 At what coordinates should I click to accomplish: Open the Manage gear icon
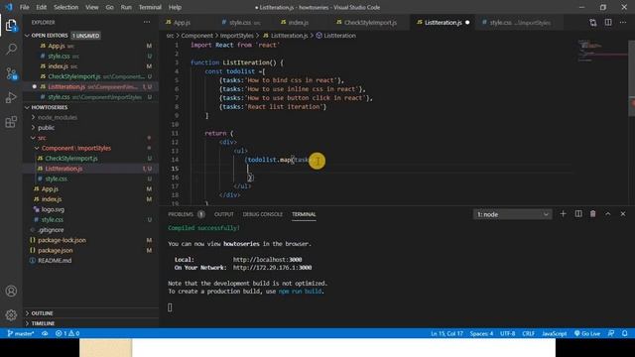(x=11, y=315)
